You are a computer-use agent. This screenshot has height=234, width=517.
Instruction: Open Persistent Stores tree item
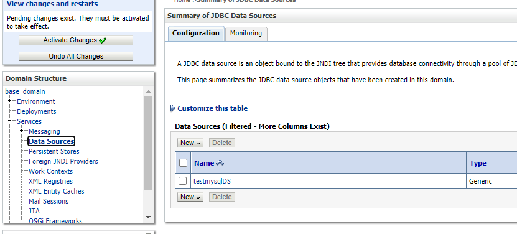tap(54, 151)
